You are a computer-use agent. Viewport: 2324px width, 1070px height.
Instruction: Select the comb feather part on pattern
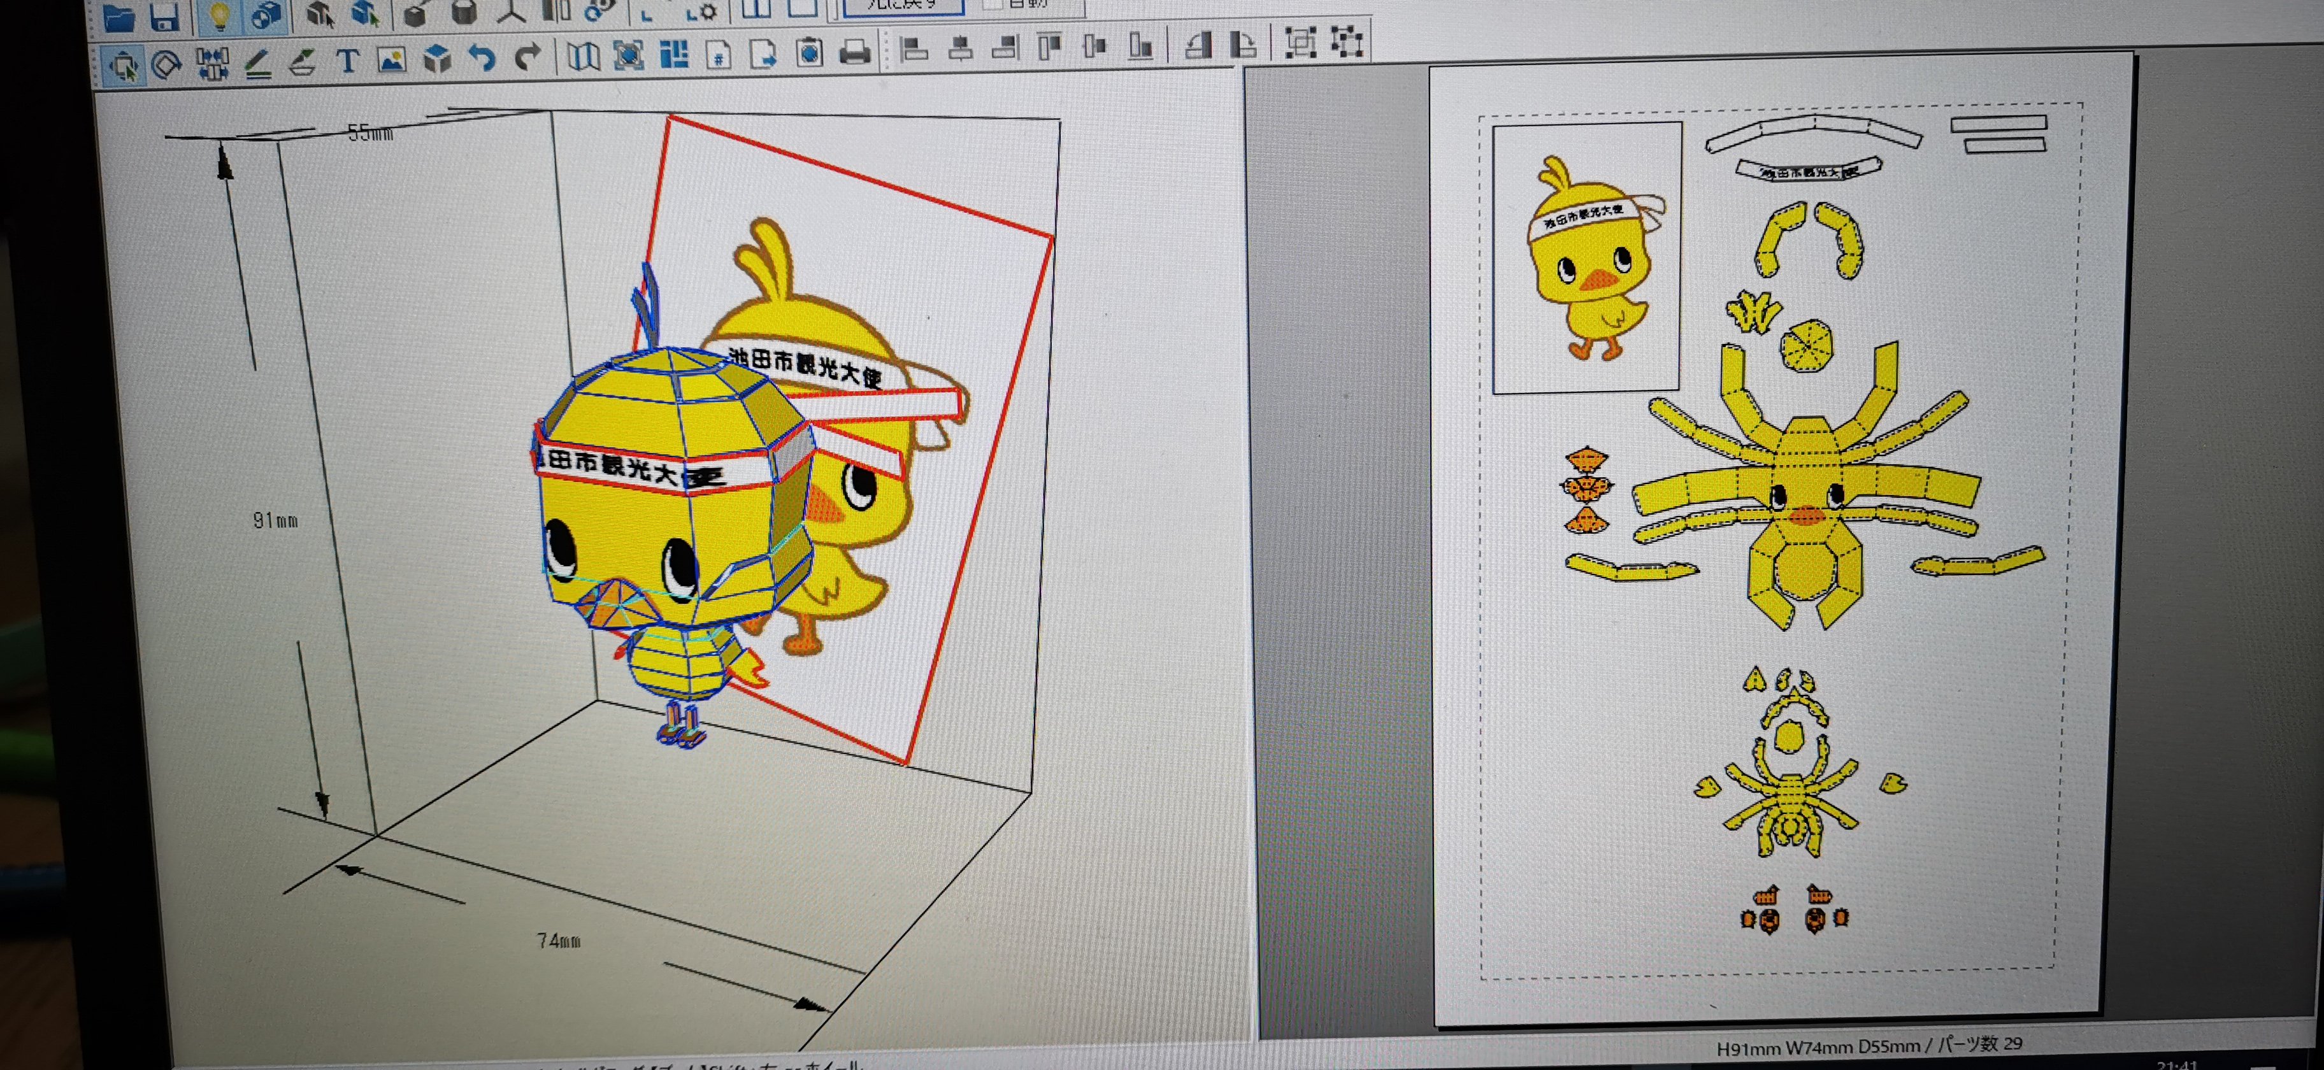coord(1753,312)
